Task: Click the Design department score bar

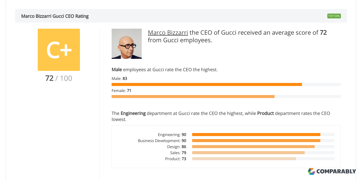Action: click(253, 147)
